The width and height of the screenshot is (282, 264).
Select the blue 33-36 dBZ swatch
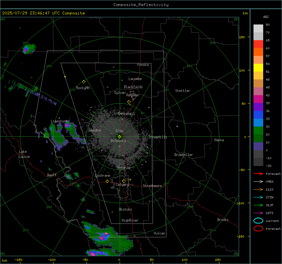[x=258, y=115]
